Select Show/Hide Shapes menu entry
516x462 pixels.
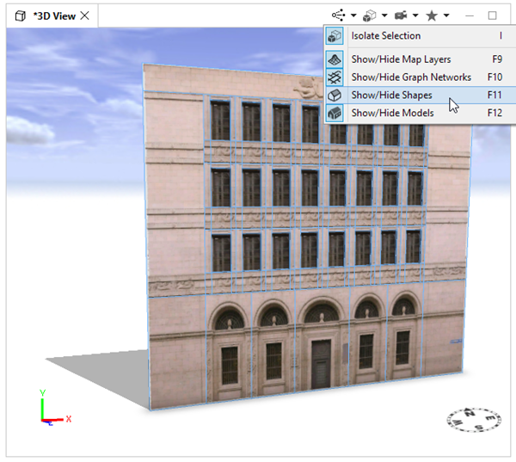pos(391,95)
